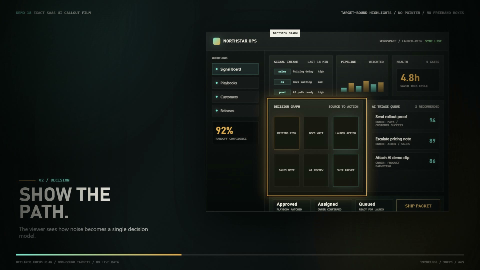
Task: Click the 4 GATES health label
Action: 433,62
